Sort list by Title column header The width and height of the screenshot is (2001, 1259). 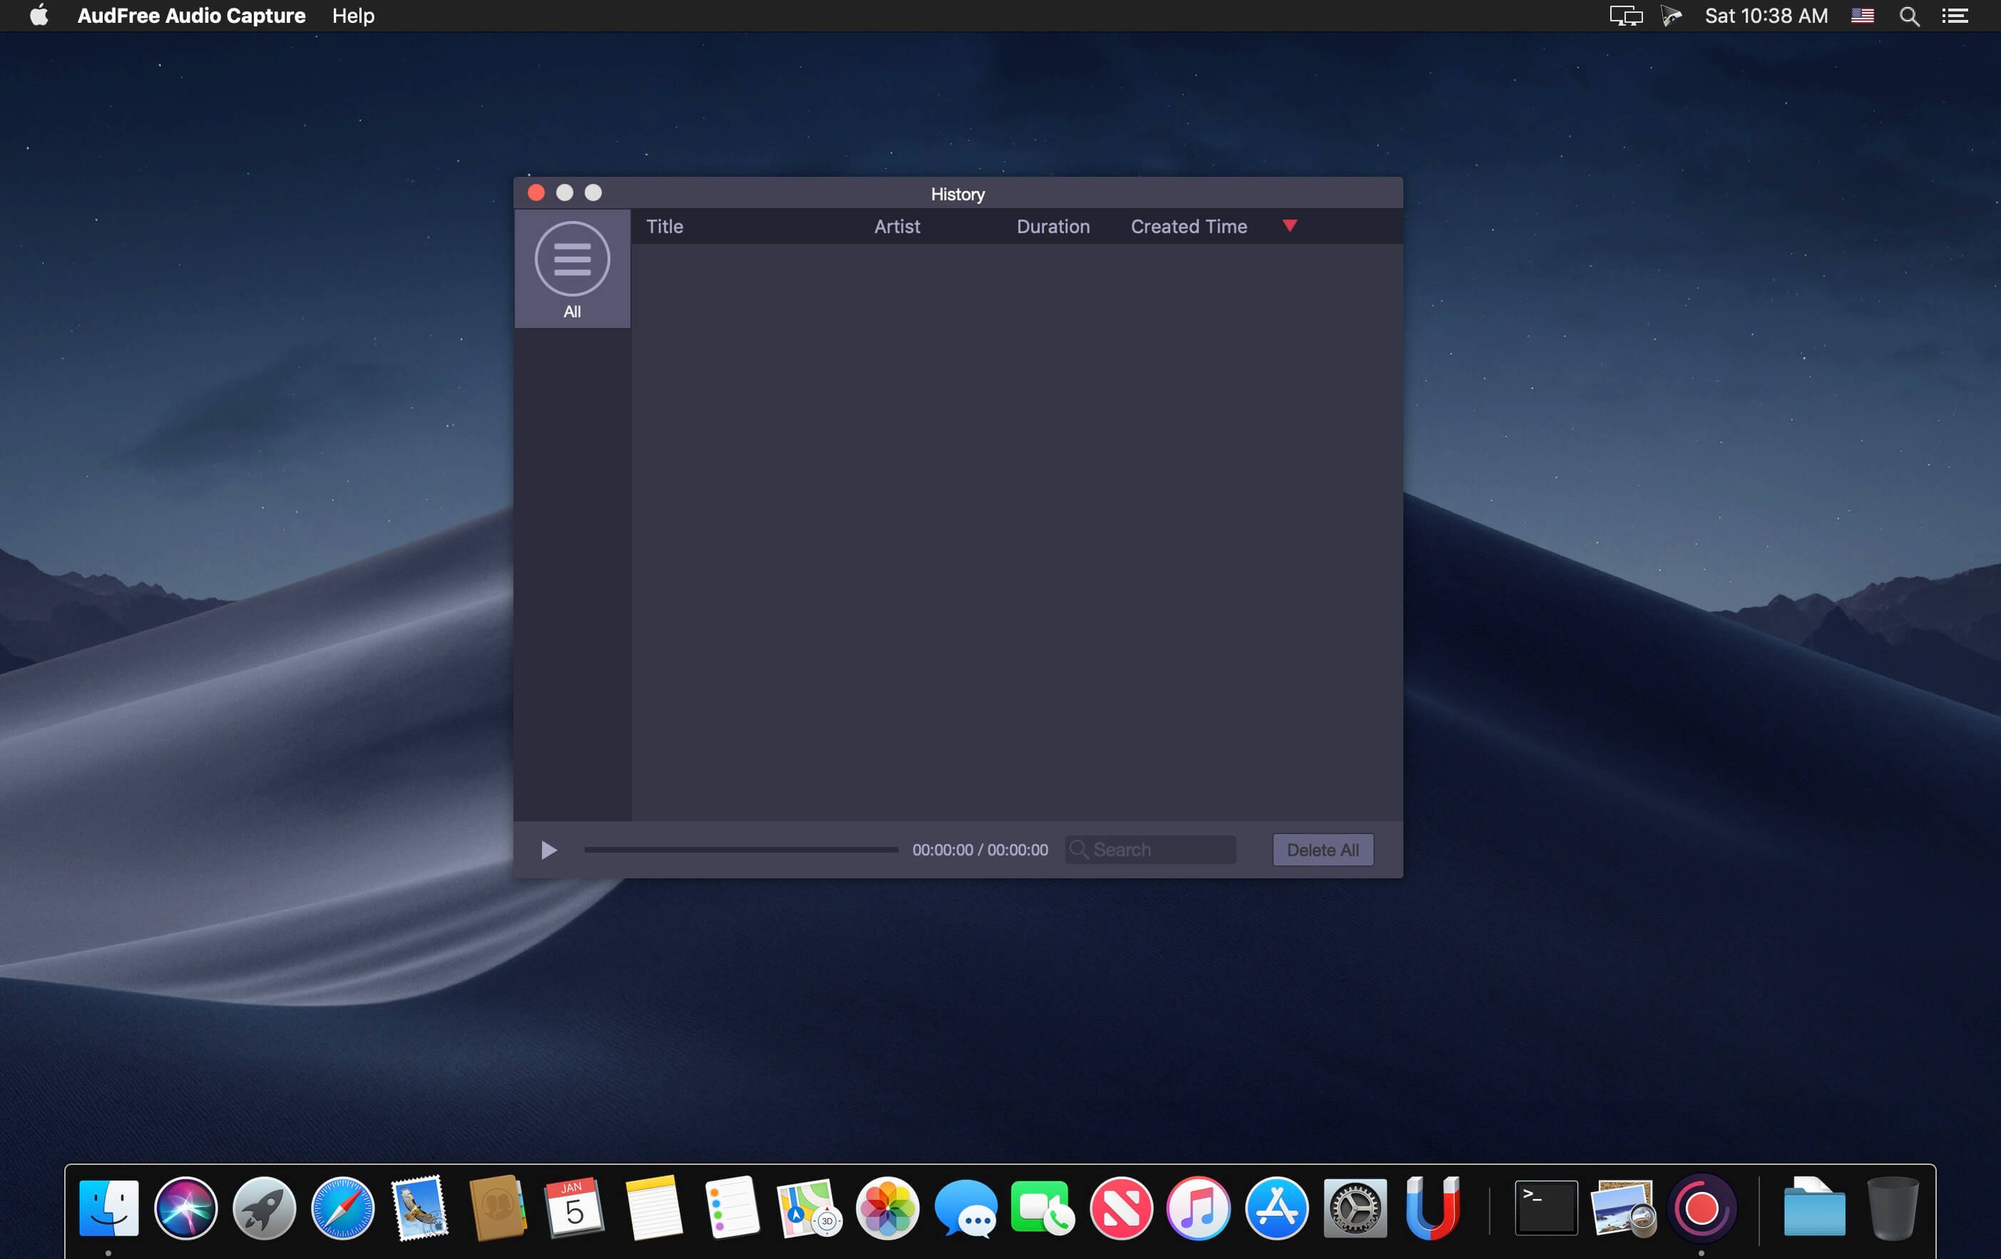[x=665, y=227]
